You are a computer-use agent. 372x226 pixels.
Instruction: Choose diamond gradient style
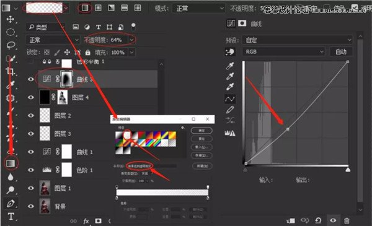(138, 8)
